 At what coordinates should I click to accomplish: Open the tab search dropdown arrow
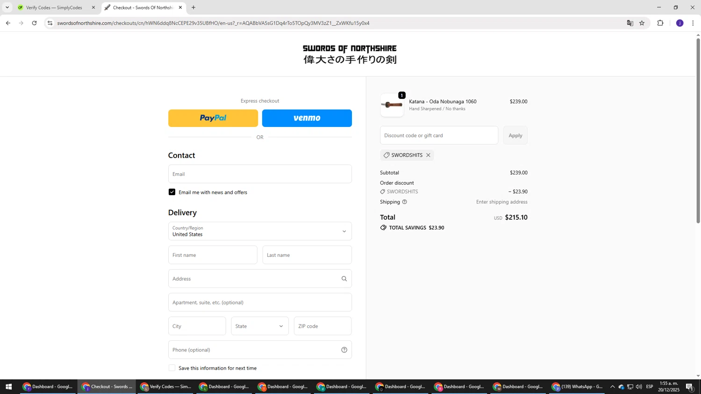point(7,7)
